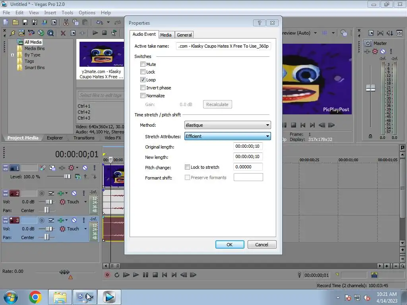This screenshot has width=407, height=305.
Task: Enable the Mute checkbox in Properties
Action: coord(143,64)
